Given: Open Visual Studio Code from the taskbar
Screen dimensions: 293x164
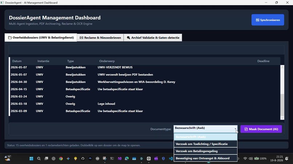Looking at the screenshot, I should click(x=171, y=159).
